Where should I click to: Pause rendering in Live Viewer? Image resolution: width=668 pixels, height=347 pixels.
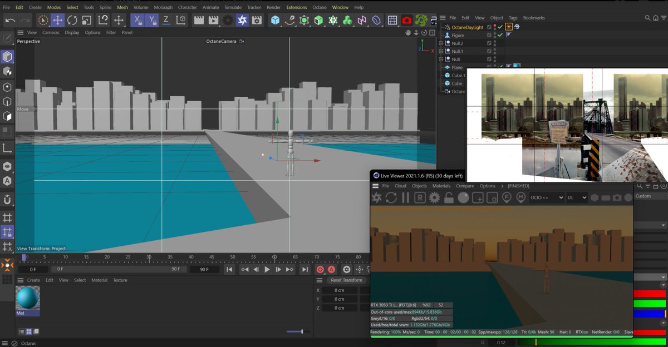point(405,197)
